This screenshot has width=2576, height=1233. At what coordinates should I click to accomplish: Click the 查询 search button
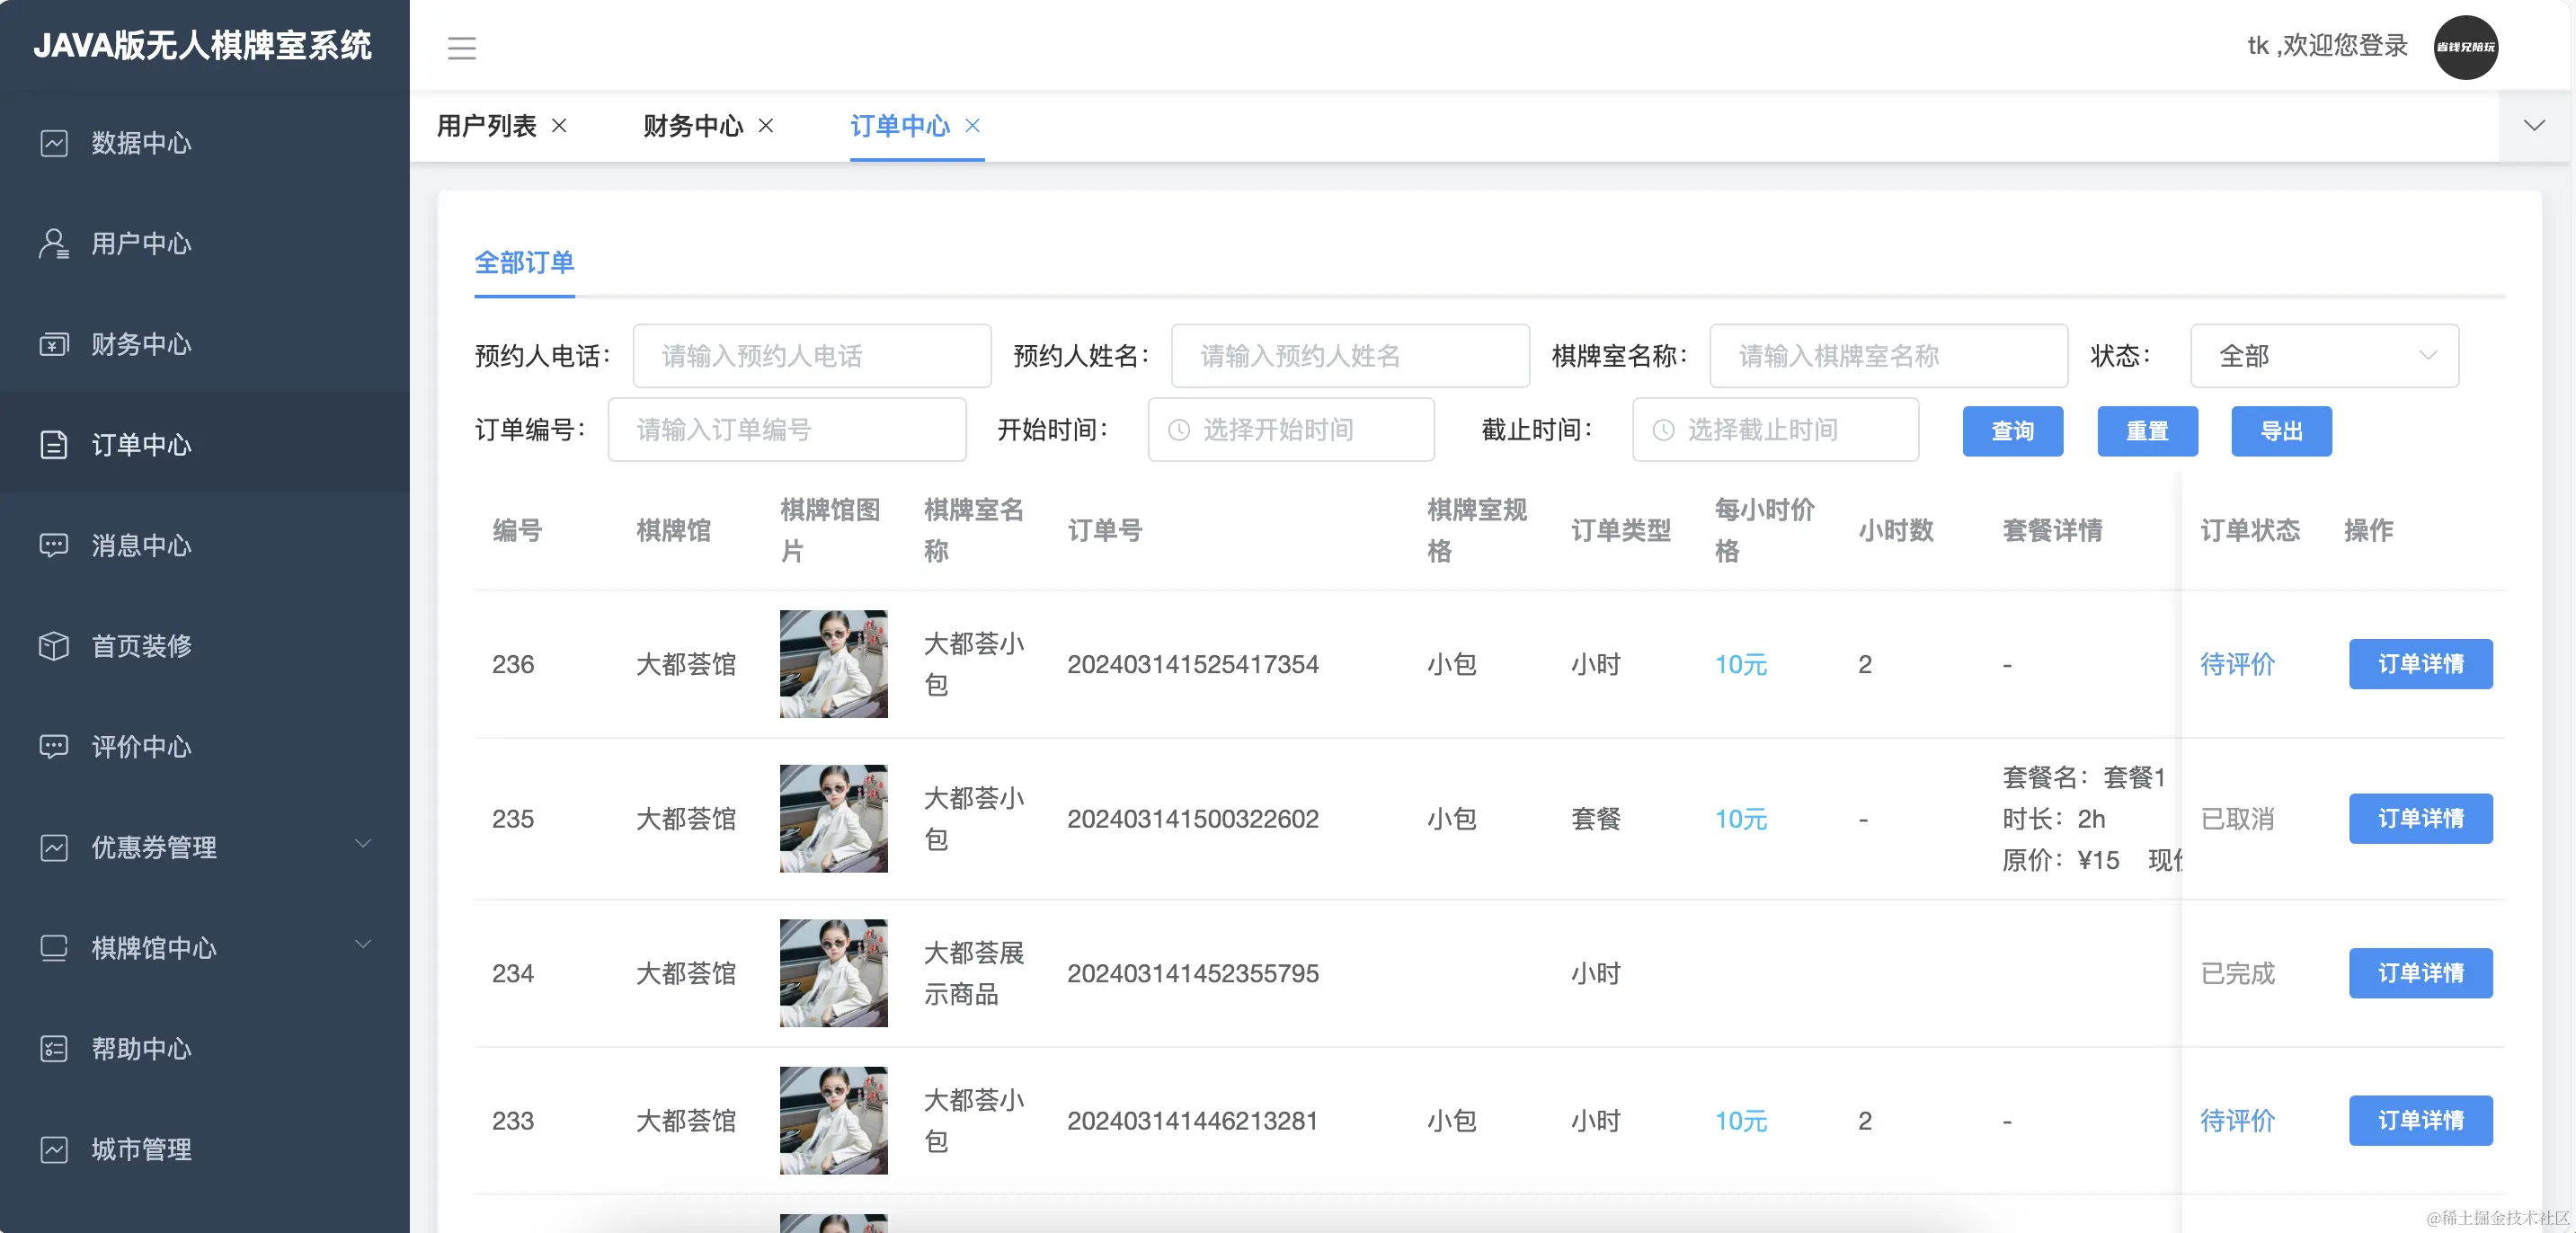click(2012, 431)
